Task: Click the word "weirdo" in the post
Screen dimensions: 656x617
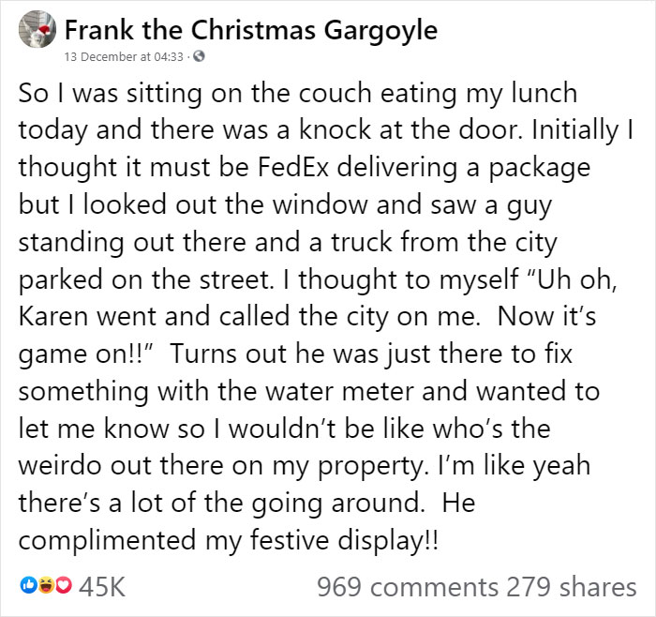Action: pyautogui.click(x=60, y=465)
